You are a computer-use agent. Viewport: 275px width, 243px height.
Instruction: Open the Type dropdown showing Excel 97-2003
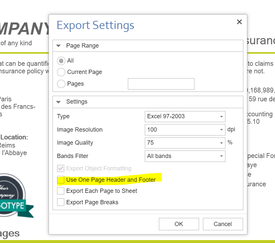(x=185, y=116)
